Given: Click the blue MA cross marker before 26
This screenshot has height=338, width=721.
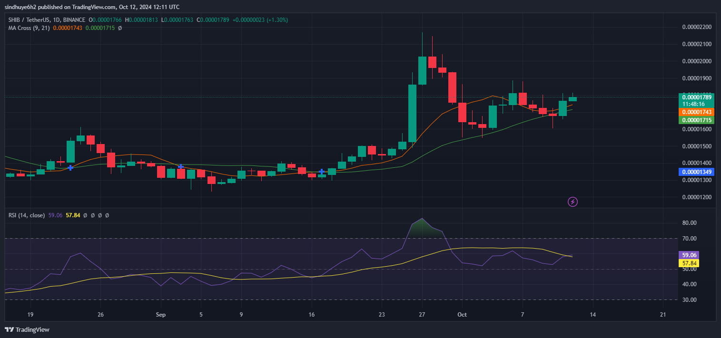Looking at the screenshot, I should tap(70, 168).
